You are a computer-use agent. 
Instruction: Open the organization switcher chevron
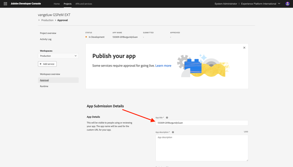point(279,4)
